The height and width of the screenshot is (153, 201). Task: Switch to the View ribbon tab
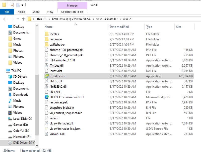click(x=50, y=12)
